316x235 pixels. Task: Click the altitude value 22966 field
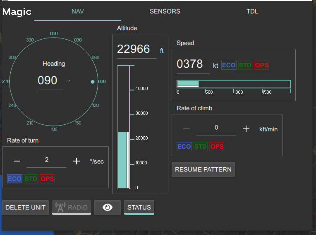pos(137,49)
